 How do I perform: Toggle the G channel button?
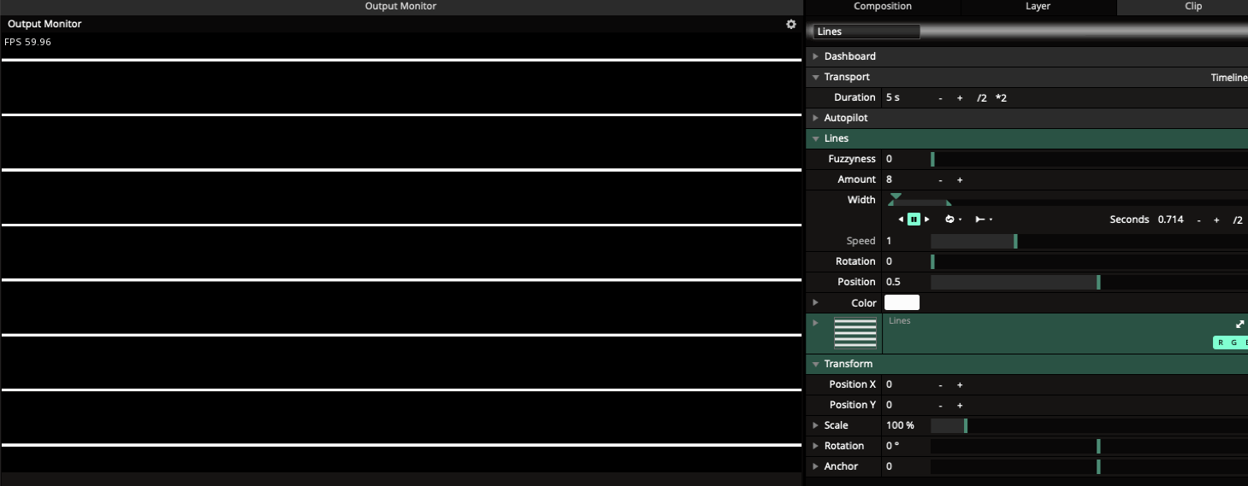click(1233, 343)
